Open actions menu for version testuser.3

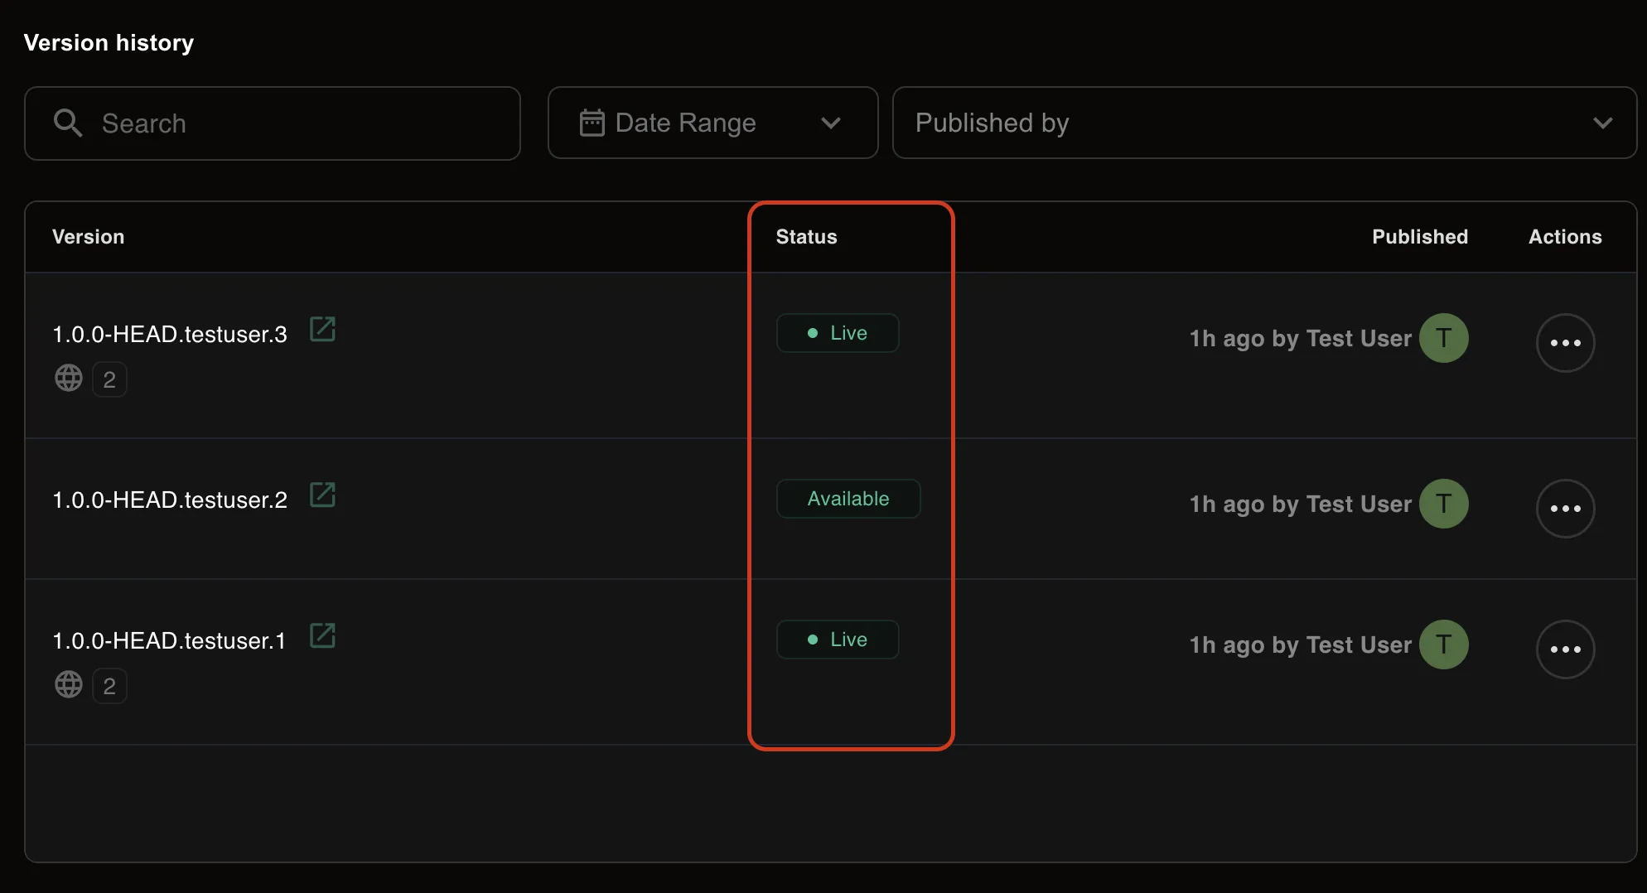tap(1565, 343)
